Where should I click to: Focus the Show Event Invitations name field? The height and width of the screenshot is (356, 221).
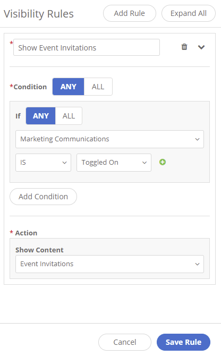(x=87, y=47)
